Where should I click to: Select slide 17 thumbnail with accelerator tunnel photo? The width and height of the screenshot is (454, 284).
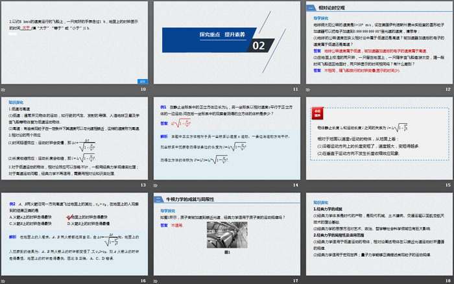pos(227,234)
